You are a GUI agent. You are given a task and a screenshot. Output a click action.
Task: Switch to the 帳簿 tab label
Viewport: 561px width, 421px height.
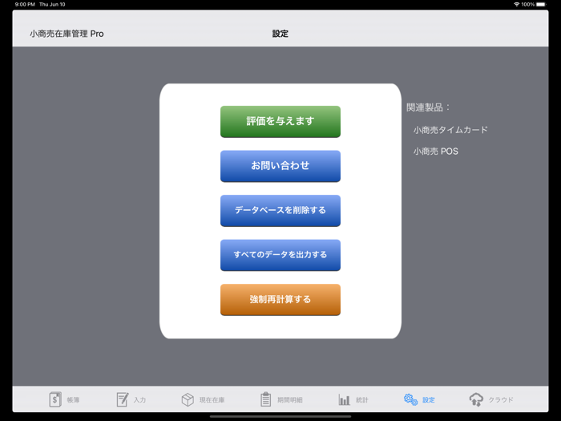[x=73, y=400]
